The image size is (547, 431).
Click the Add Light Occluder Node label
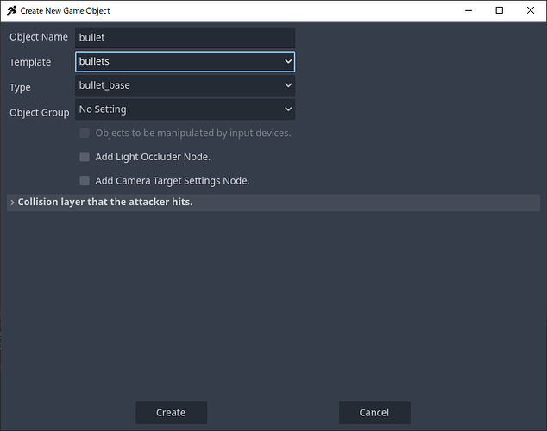coord(153,157)
